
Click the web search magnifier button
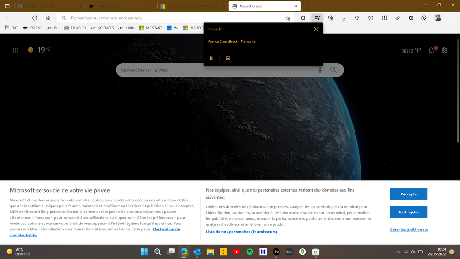[x=333, y=70]
